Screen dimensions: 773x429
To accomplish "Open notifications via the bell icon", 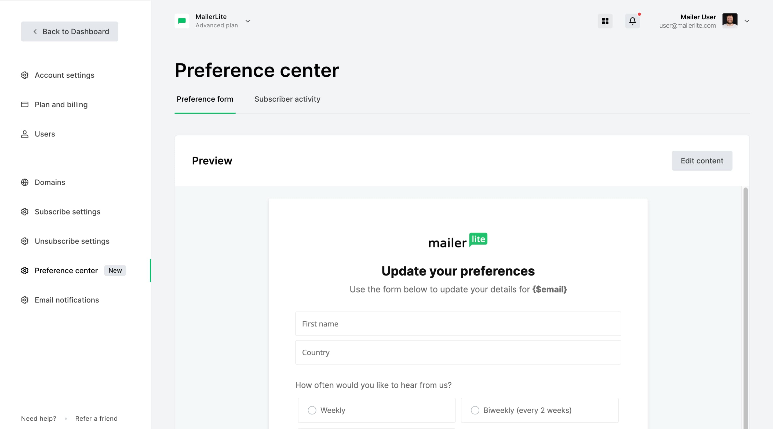I will click(x=633, y=21).
